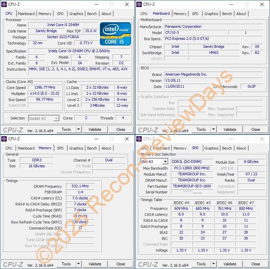Click Tools button in memory timings window
This screenshot has height=269, width=270.
point(66,264)
